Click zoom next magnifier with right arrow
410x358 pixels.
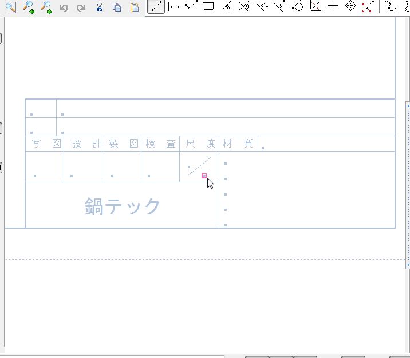(x=46, y=7)
